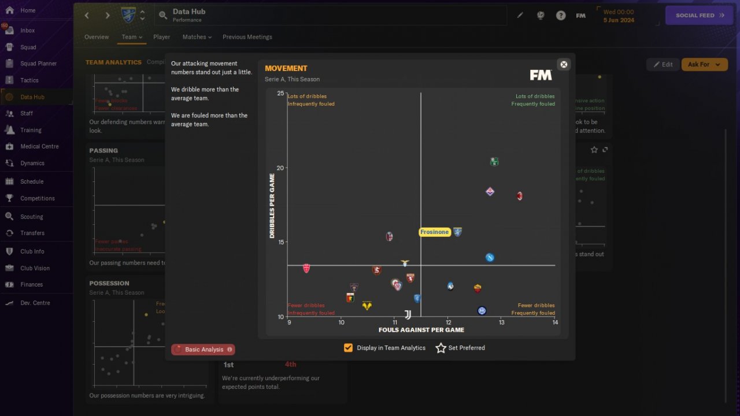740x416 pixels.
Task: Expand the Team tab dropdown
Action: [132, 37]
